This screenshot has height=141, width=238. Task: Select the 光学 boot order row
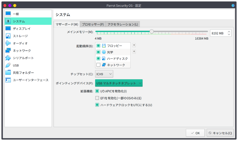tap(113, 52)
